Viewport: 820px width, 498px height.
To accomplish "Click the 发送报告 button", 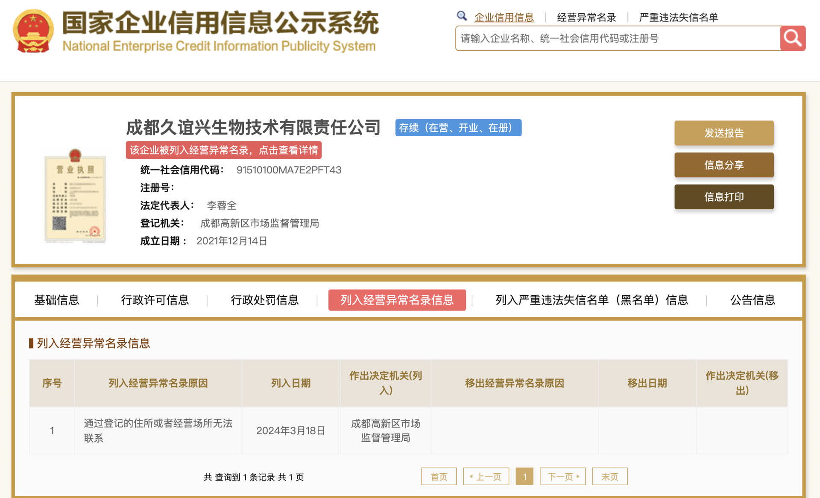I will click(723, 133).
